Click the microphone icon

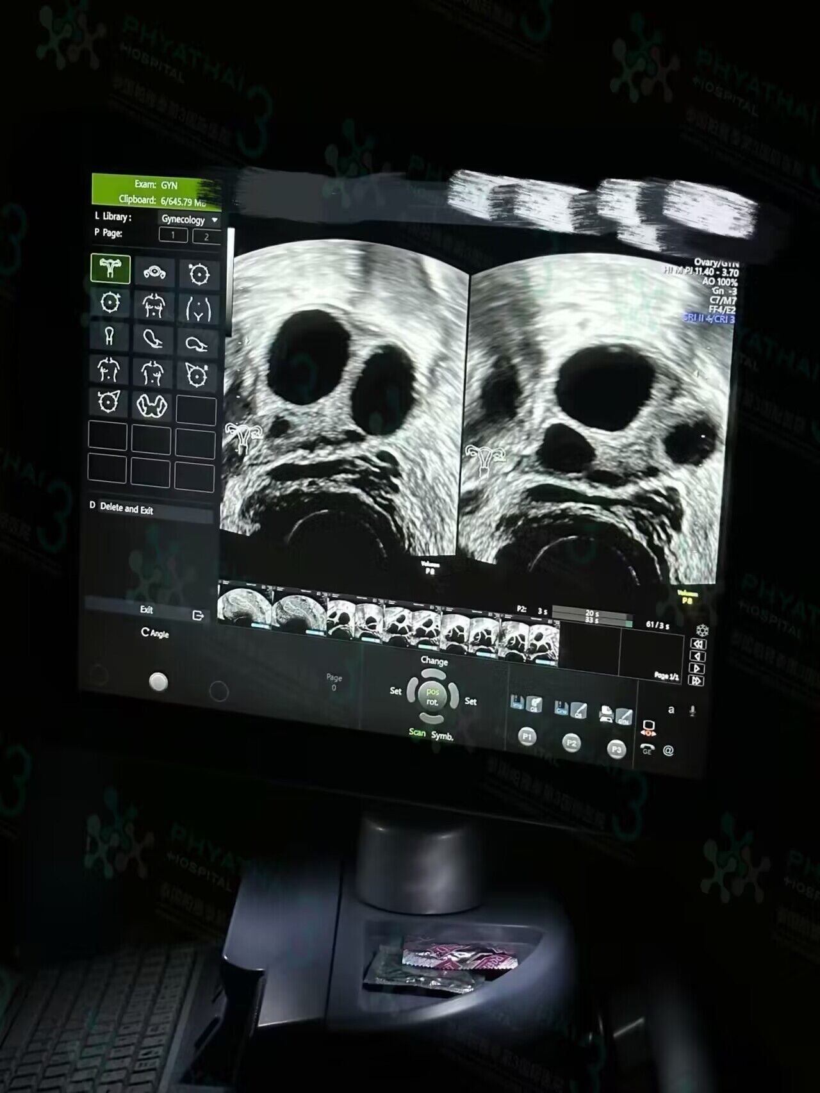tap(693, 711)
